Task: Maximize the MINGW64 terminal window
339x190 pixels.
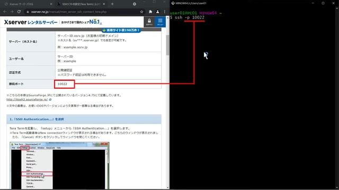Action: pos(323,3)
